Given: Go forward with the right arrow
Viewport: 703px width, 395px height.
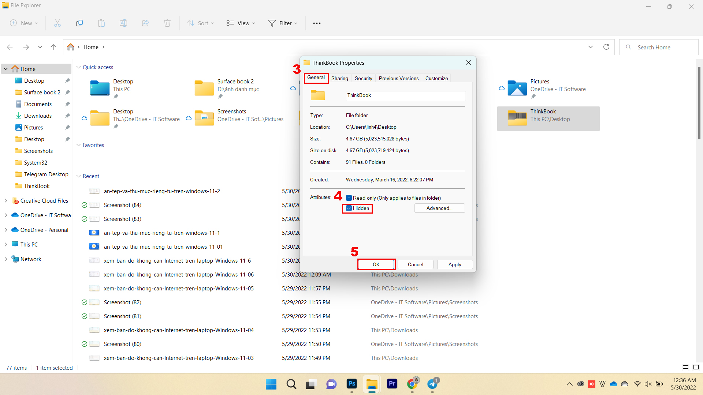Looking at the screenshot, I should (26, 47).
